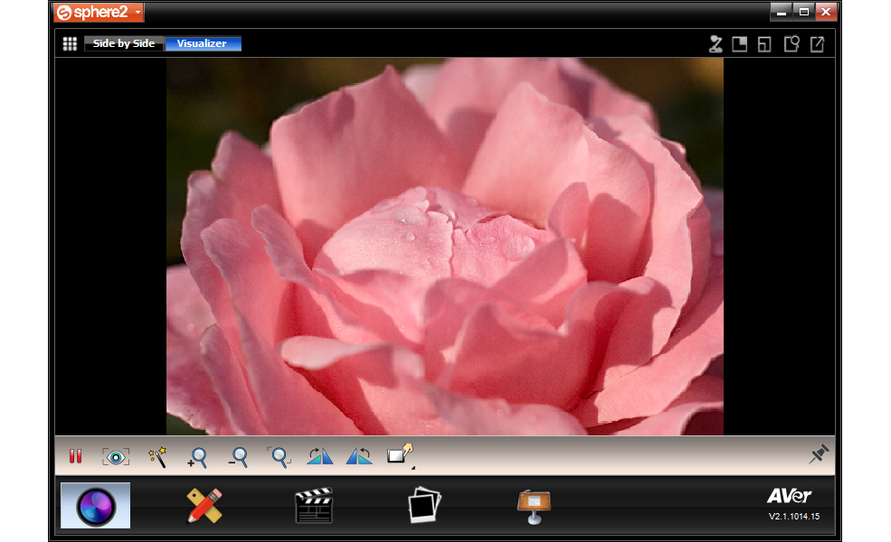Reset zoom with the magnifier fit icon

279,457
